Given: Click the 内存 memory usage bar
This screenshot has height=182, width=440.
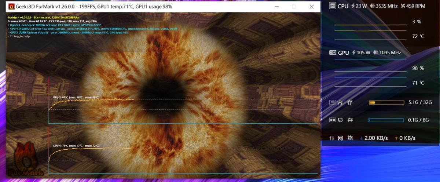Looking at the screenshot, I should pos(386,102).
